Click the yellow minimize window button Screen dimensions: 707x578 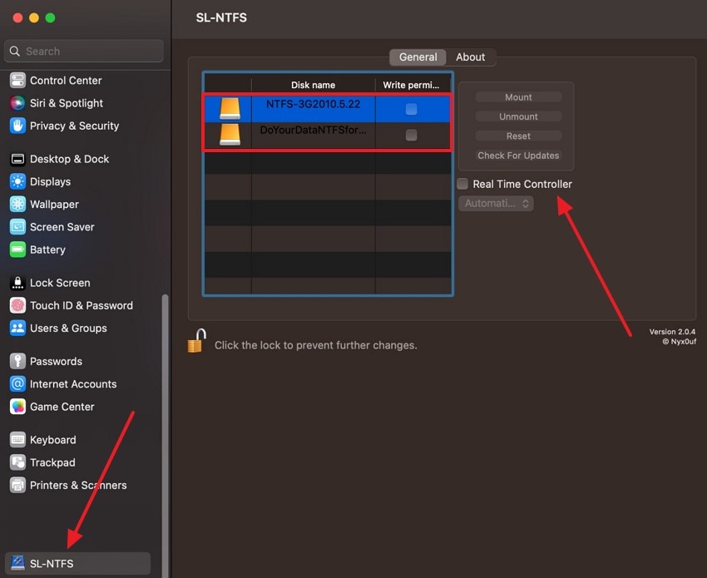point(34,17)
